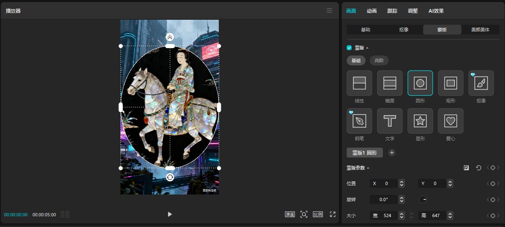Click the mask's top-edge height handle
Screen dimensions: 505x227
[170, 46]
